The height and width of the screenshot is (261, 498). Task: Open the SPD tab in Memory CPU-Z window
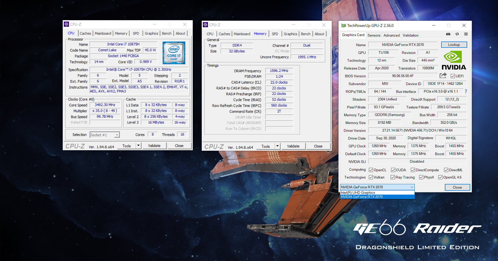[275, 34]
